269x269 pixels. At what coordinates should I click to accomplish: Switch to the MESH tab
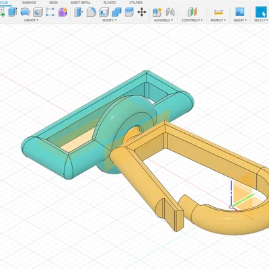click(53, 3)
